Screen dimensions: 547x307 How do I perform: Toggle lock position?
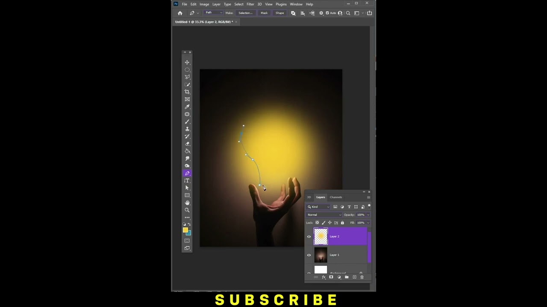pos(329,223)
